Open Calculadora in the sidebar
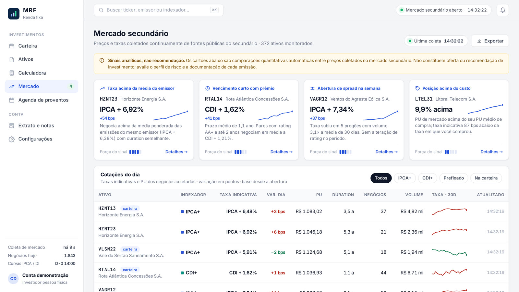 [x=42, y=73]
